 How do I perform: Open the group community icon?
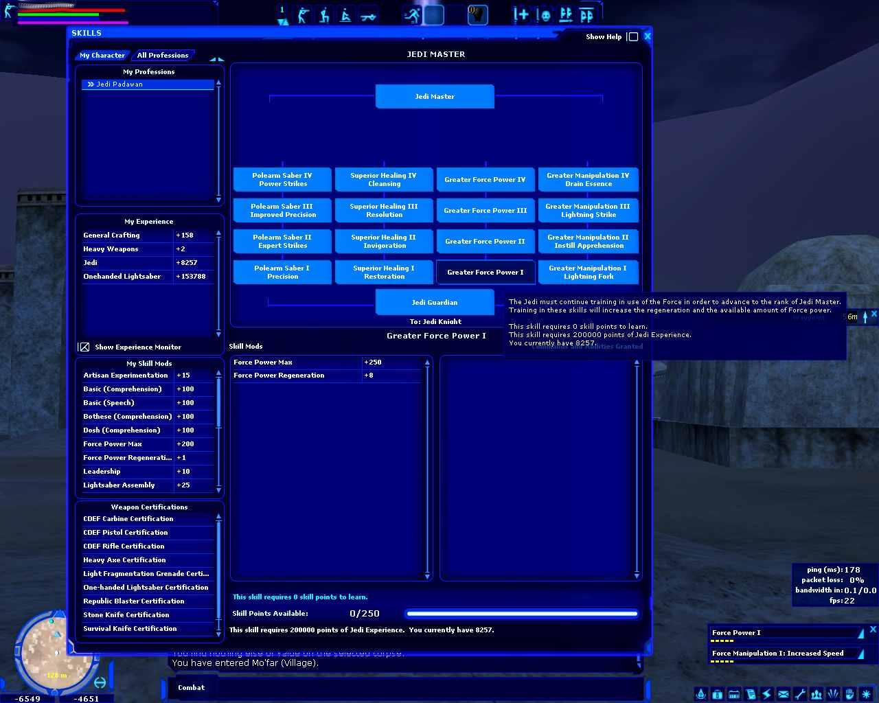tap(816, 694)
